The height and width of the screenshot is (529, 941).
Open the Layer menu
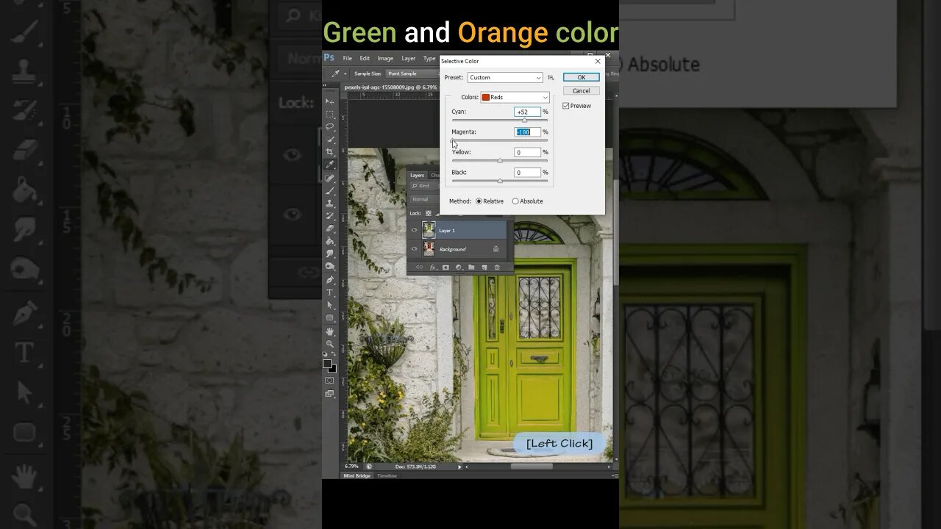tap(408, 58)
